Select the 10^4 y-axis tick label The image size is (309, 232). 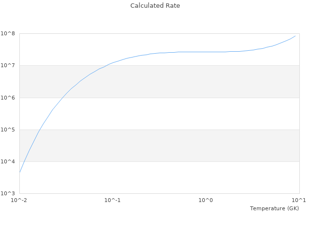click(9, 161)
